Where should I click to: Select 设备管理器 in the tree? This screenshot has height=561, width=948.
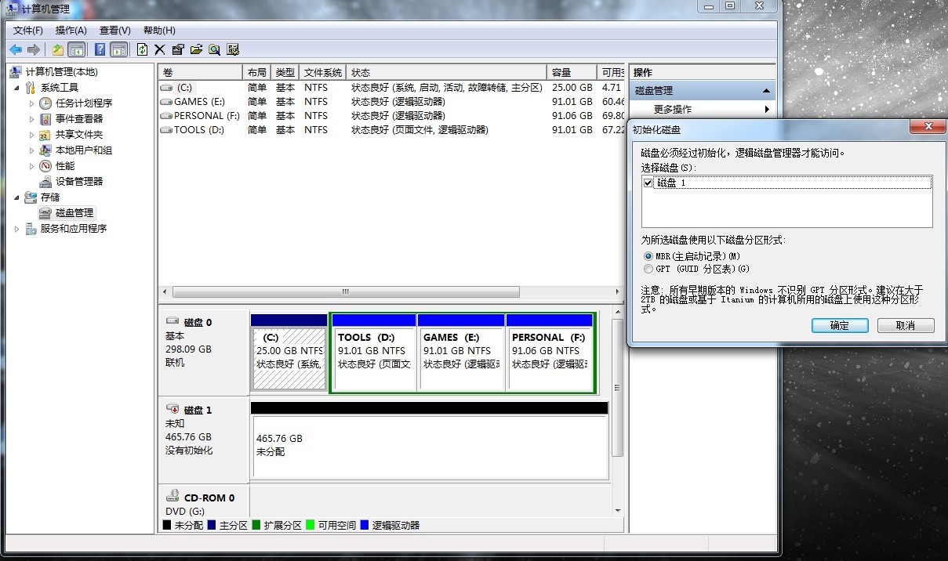tap(79, 182)
